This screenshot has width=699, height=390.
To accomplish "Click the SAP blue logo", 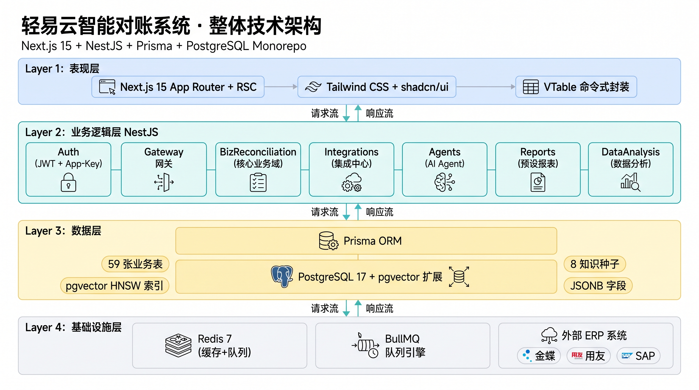I will (x=627, y=355).
